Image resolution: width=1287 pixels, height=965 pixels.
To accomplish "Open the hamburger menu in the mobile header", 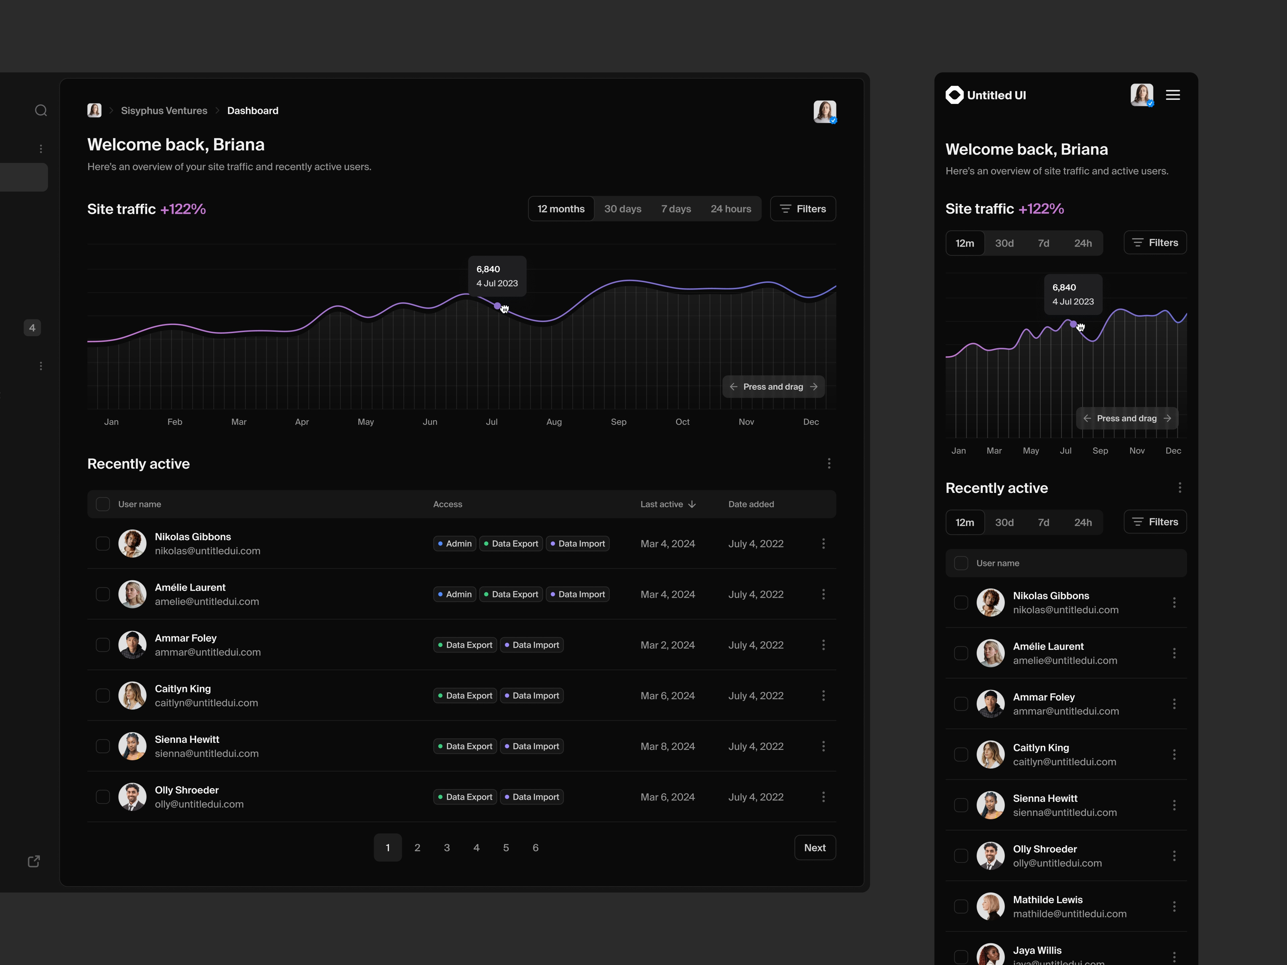I will pyautogui.click(x=1173, y=95).
